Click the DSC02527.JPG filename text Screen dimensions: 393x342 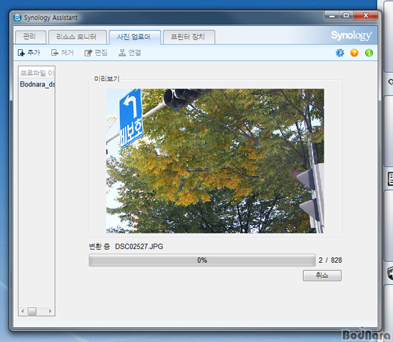click(x=139, y=246)
